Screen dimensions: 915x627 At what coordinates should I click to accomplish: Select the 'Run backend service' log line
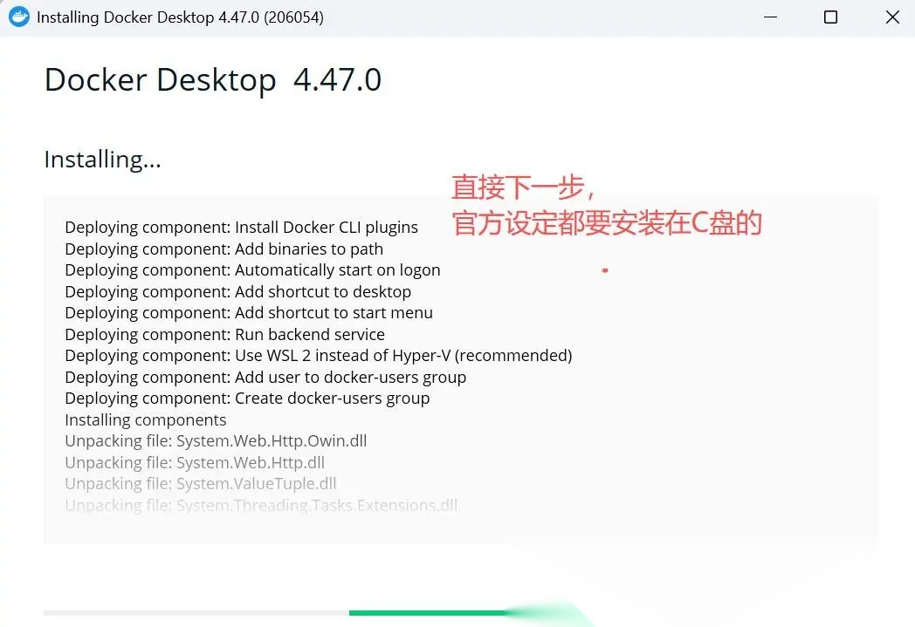coord(224,335)
